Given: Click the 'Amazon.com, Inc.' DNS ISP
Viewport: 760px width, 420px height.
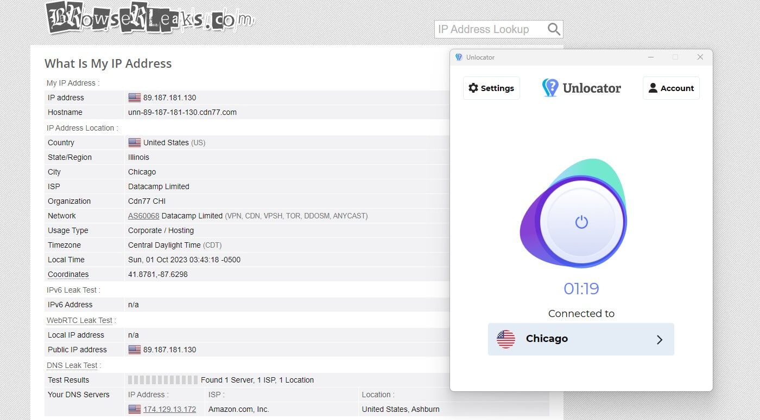Looking at the screenshot, I should coord(239,409).
